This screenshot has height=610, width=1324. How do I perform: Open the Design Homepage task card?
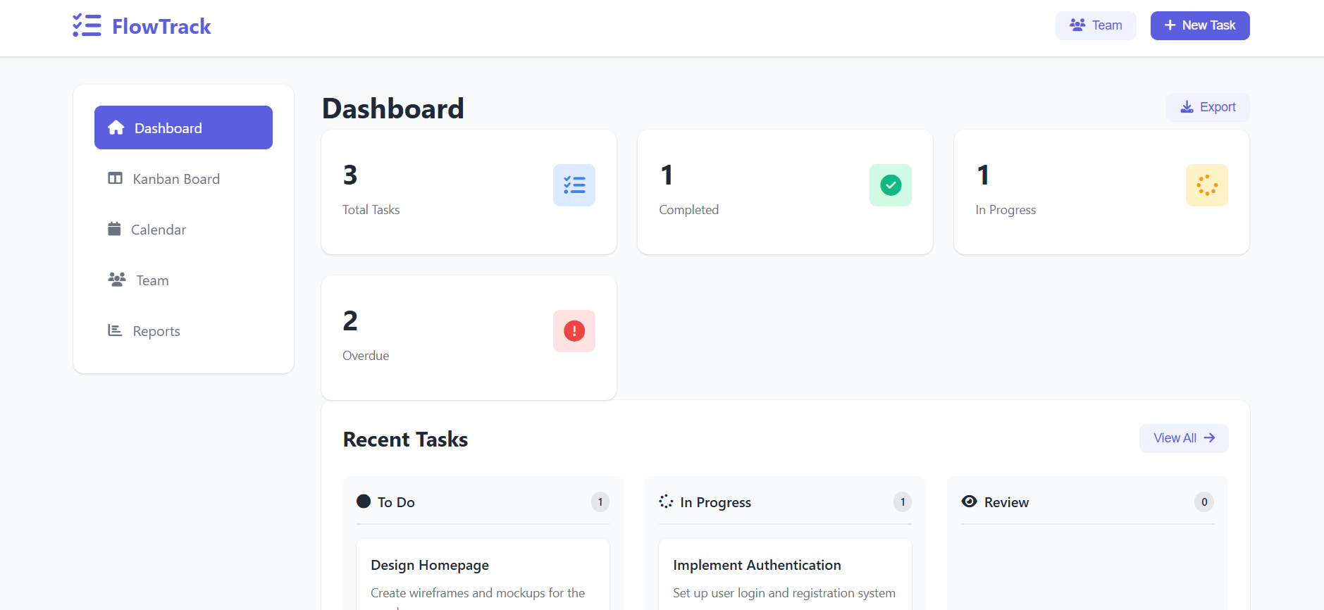tap(483, 574)
